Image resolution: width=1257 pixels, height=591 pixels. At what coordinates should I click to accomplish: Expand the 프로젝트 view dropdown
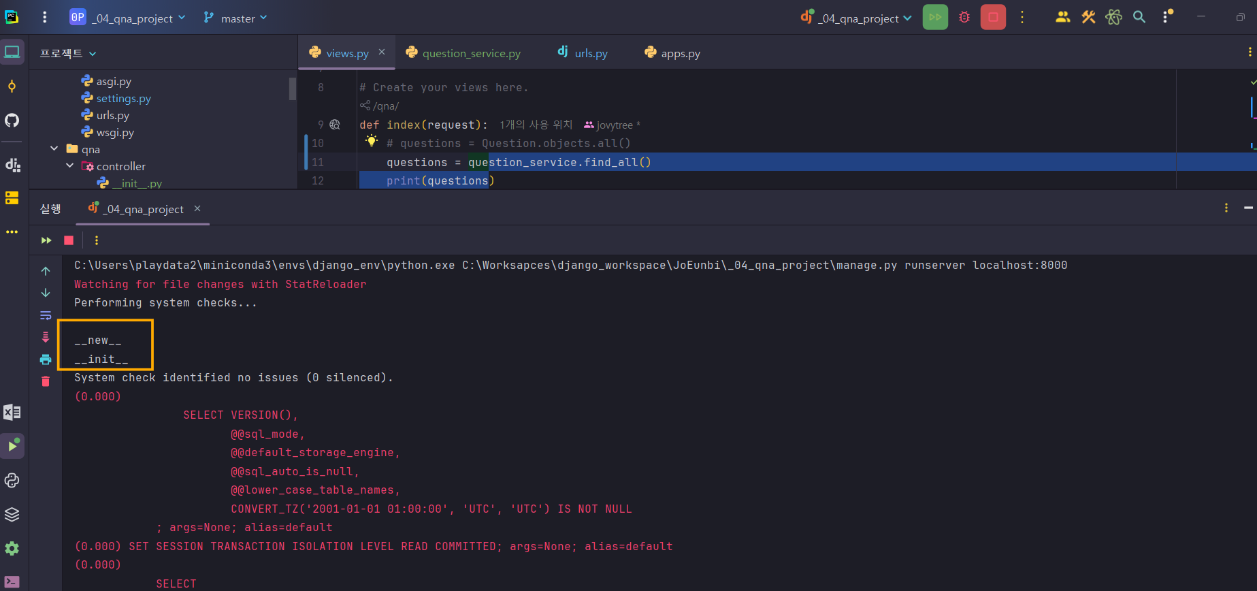point(68,53)
